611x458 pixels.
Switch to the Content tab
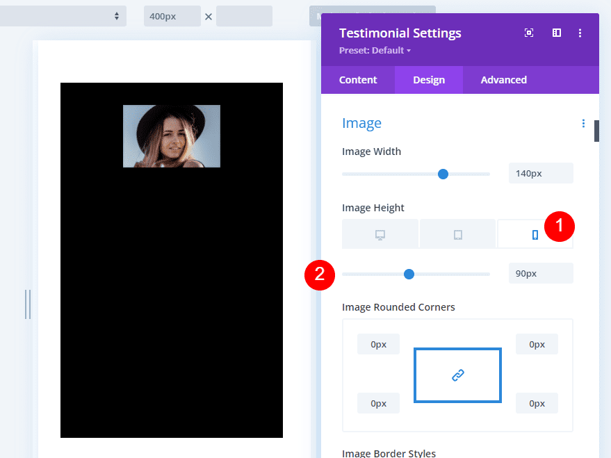point(358,80)
